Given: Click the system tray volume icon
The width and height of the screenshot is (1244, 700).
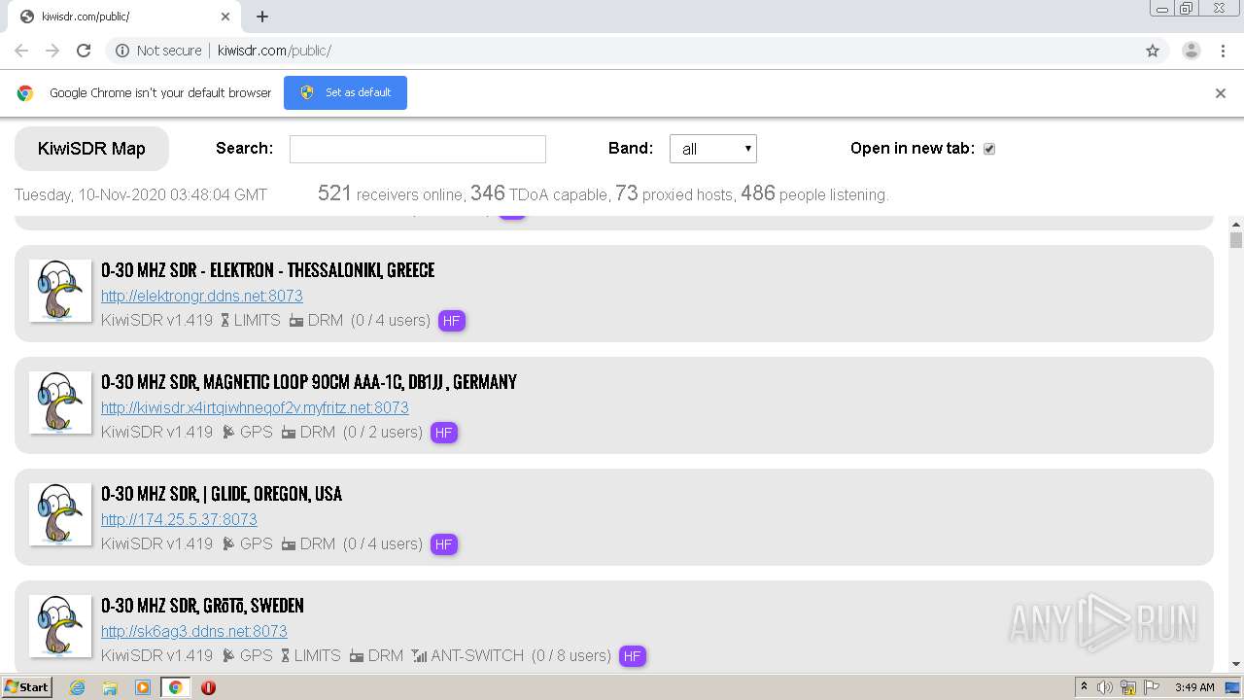Looking at the screenshot, I should pos(1105,687).
